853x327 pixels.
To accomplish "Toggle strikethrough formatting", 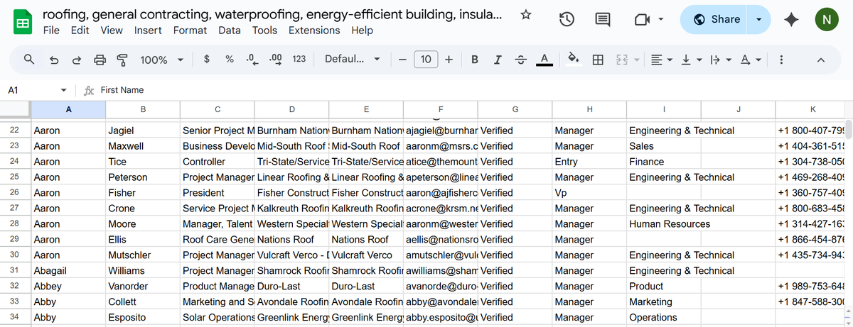I will point(521,60).
